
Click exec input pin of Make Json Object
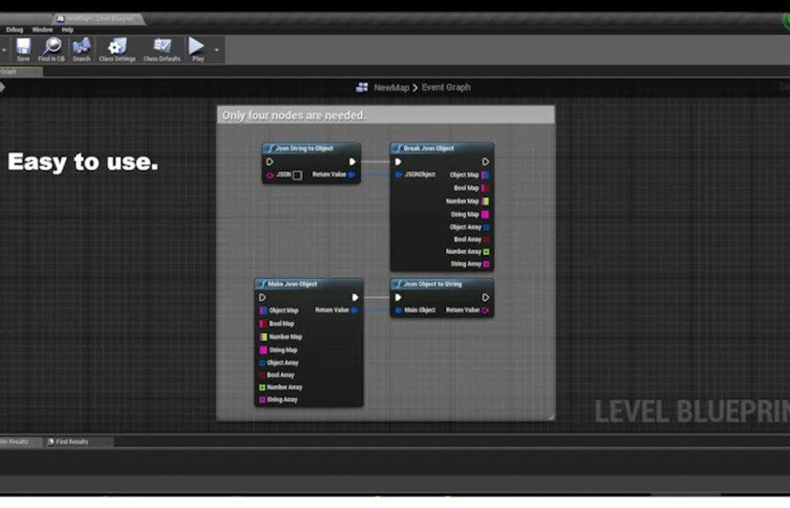(x=262, y=298)
